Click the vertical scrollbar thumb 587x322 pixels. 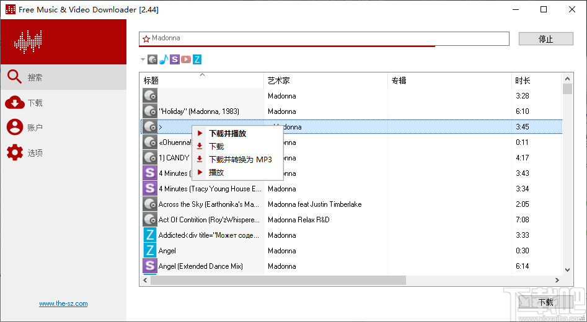(568, 89)
